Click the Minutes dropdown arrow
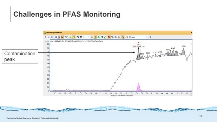Screen dimensions: 217x122 coord(146,37)
